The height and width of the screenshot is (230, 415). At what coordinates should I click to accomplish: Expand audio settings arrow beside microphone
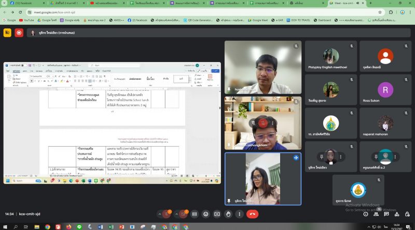pos(159,213)
